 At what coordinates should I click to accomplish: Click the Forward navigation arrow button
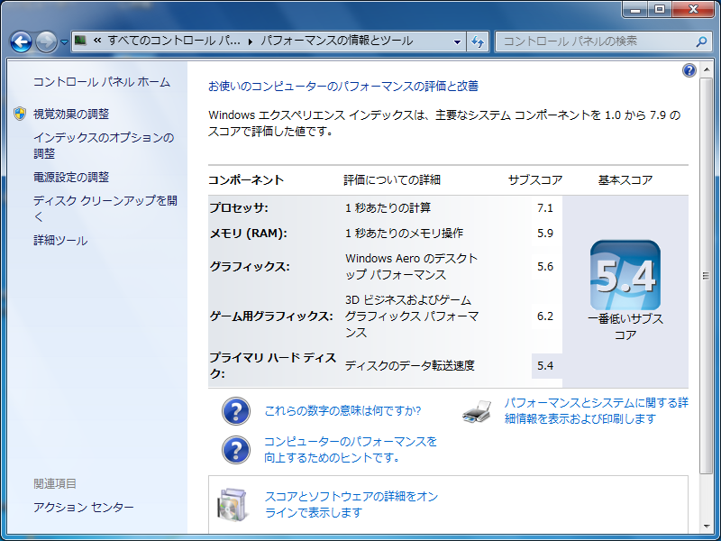point(46,41)
